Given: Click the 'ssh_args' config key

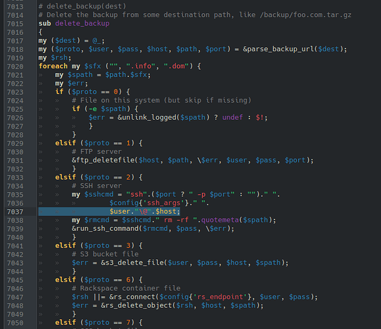Looking at the screenshot, I should [164, 203].
